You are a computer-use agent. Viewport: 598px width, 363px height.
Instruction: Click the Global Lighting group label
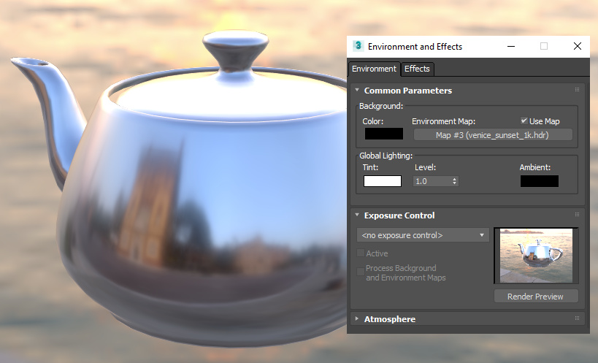point(386,156)
